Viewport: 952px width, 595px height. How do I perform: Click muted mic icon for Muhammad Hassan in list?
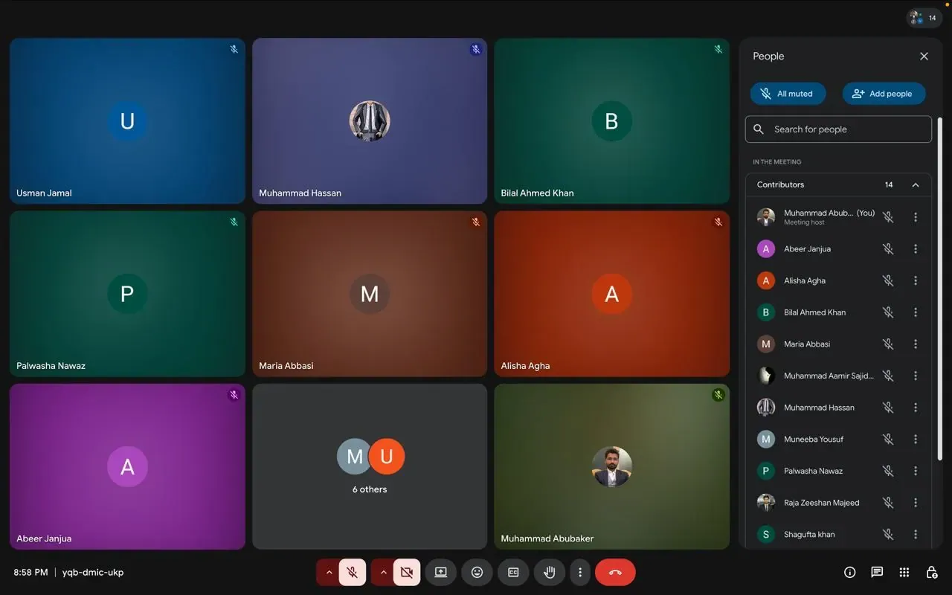(888, 408)
